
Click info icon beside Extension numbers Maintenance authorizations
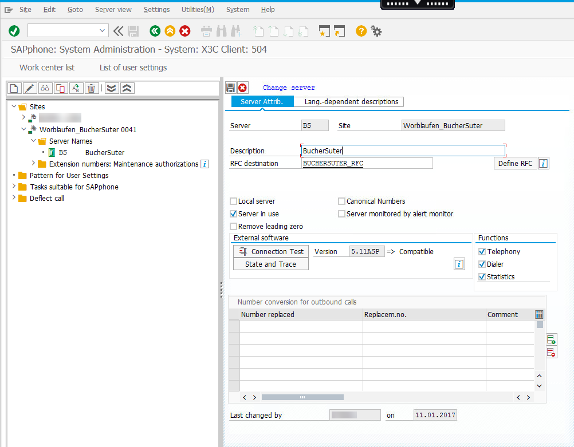tap(205, 164)
